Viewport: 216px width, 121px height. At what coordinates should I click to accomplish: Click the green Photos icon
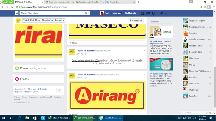(x=17, y=68)
